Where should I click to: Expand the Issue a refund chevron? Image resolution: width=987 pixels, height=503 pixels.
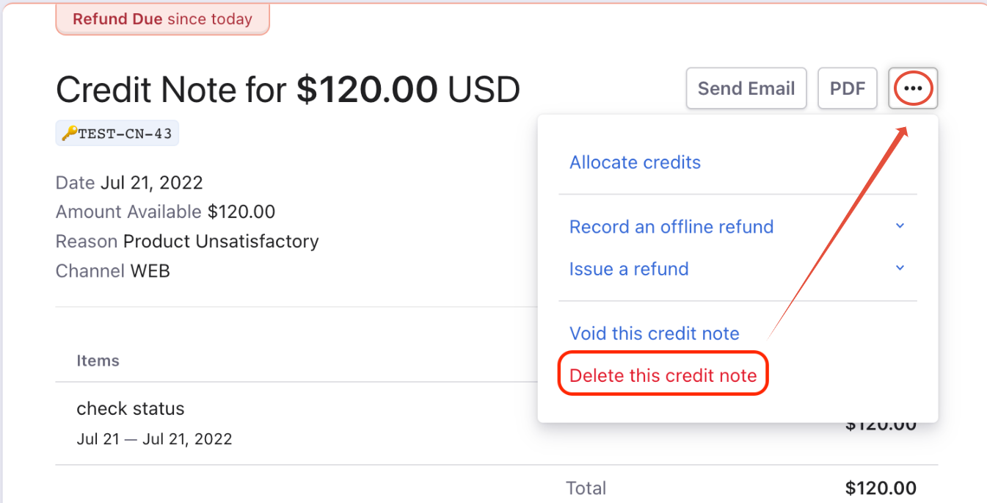[900, 268]
